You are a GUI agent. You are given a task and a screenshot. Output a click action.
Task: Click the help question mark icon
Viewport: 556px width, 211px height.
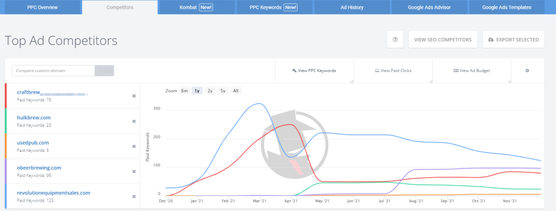395,40
